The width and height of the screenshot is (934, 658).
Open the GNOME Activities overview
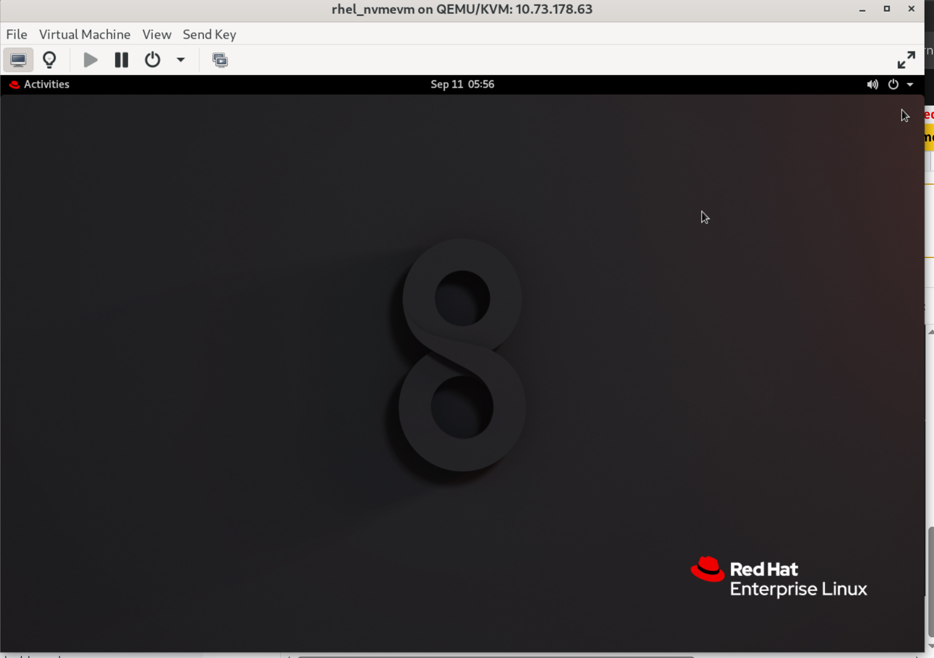[x=46, y=84]
